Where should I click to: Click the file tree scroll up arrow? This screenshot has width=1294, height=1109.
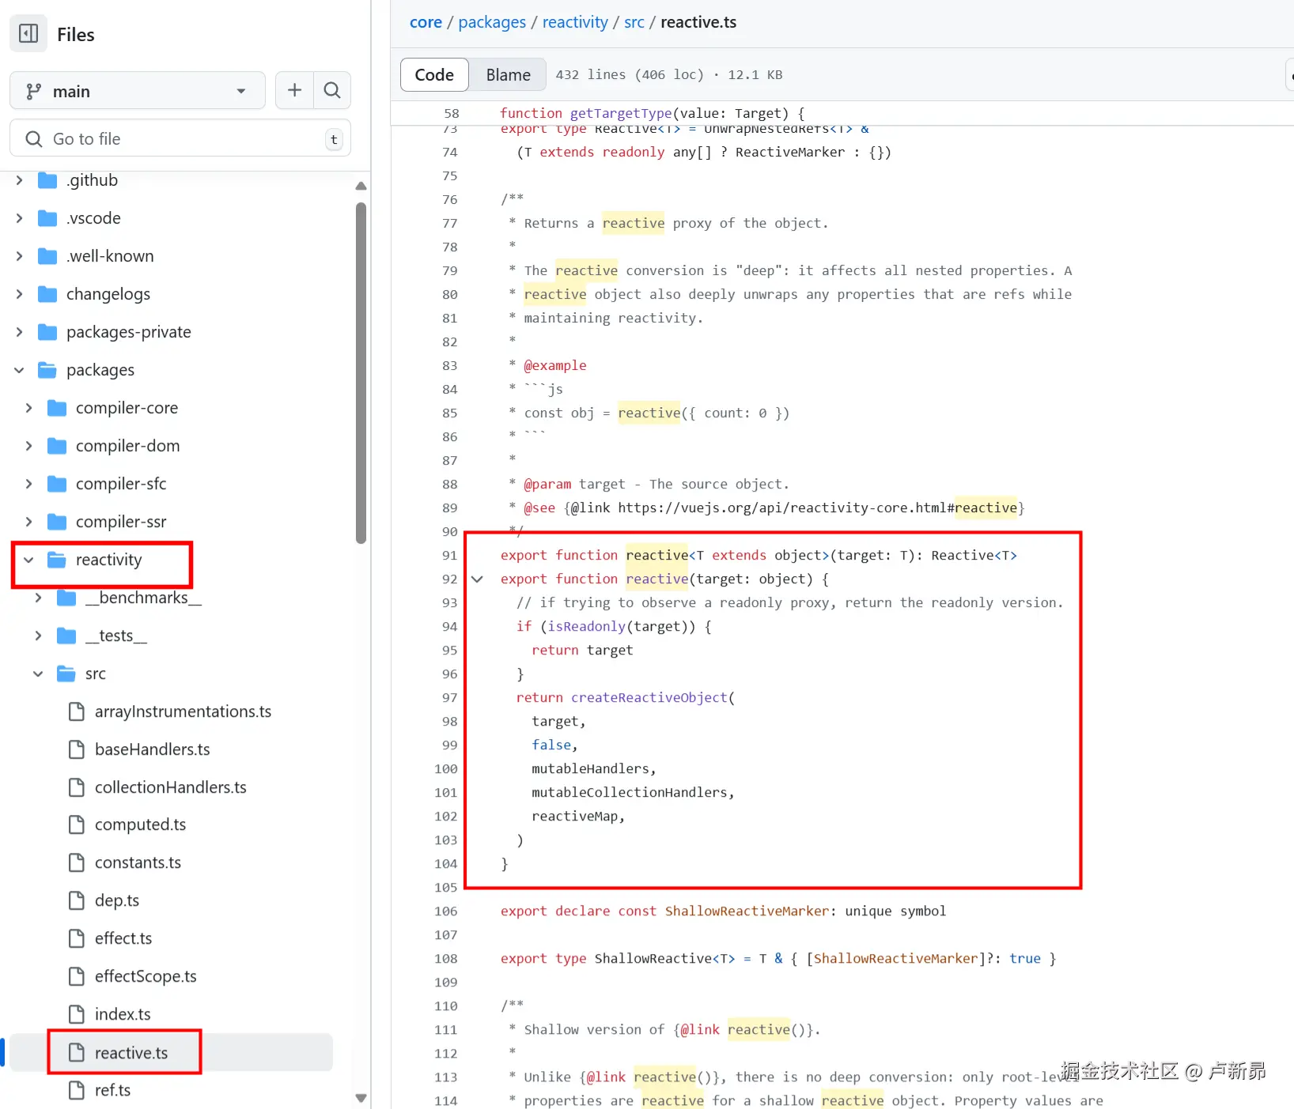pos(361,186)
